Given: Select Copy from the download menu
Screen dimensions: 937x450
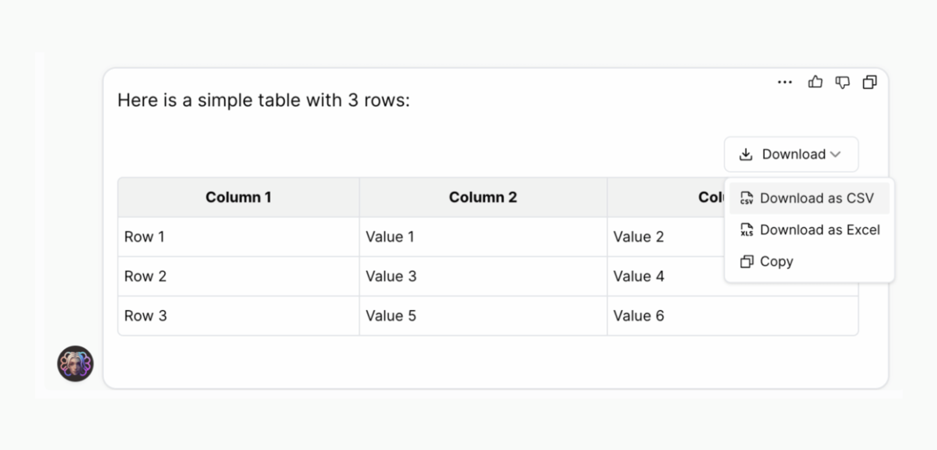Looking at the screenshot, I should (809, 261).
